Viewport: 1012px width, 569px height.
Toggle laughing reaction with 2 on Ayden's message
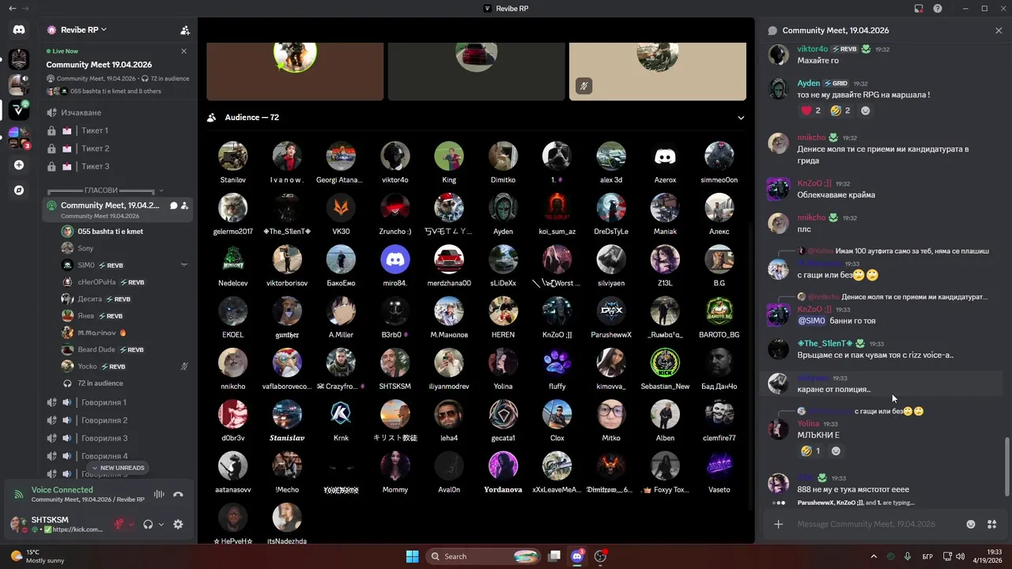click(841, 111)
